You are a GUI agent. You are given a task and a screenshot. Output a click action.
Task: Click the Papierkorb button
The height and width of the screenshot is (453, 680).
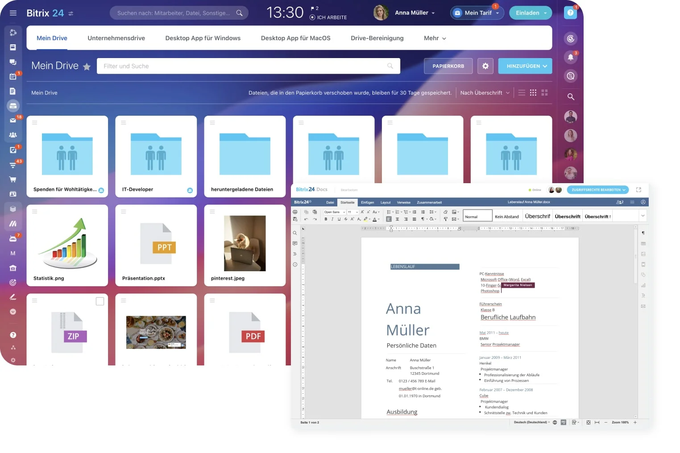(448, 66)
